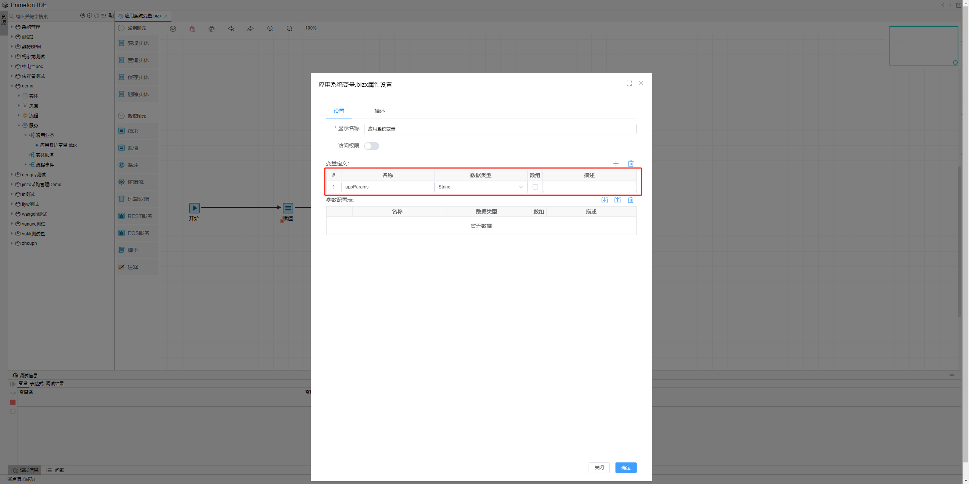The height and width of the screenshot is (484, 969).
Task: Click the undo arrow in toolbar
Action: [x=231, y=28]
